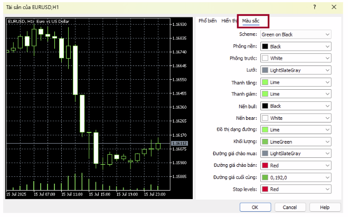Screen dimensions: 348x217
Task: Click the black swatch for Nến bull
Action: 265,106
